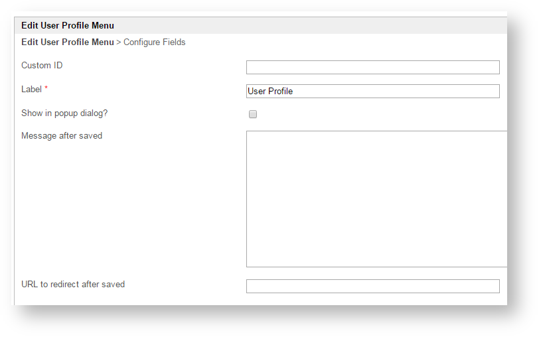The image size is (539, 337).
Task: Click the Message after saved label
Action: point(62,136)
